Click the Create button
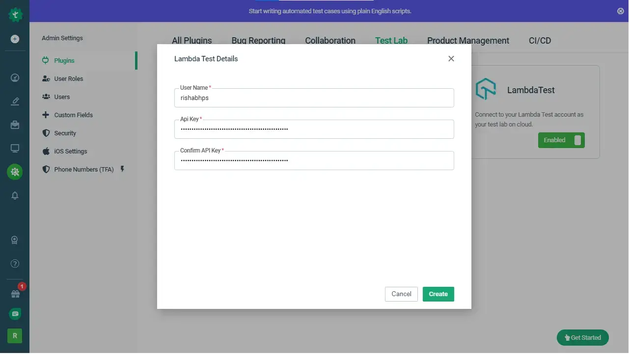This screenshot has height=354, width=629. (x=438, y=294)
